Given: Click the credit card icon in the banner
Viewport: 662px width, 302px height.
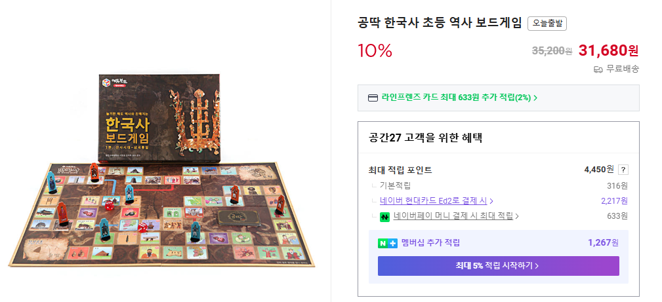Looking at the screenshot, I should tap(373, 98).
